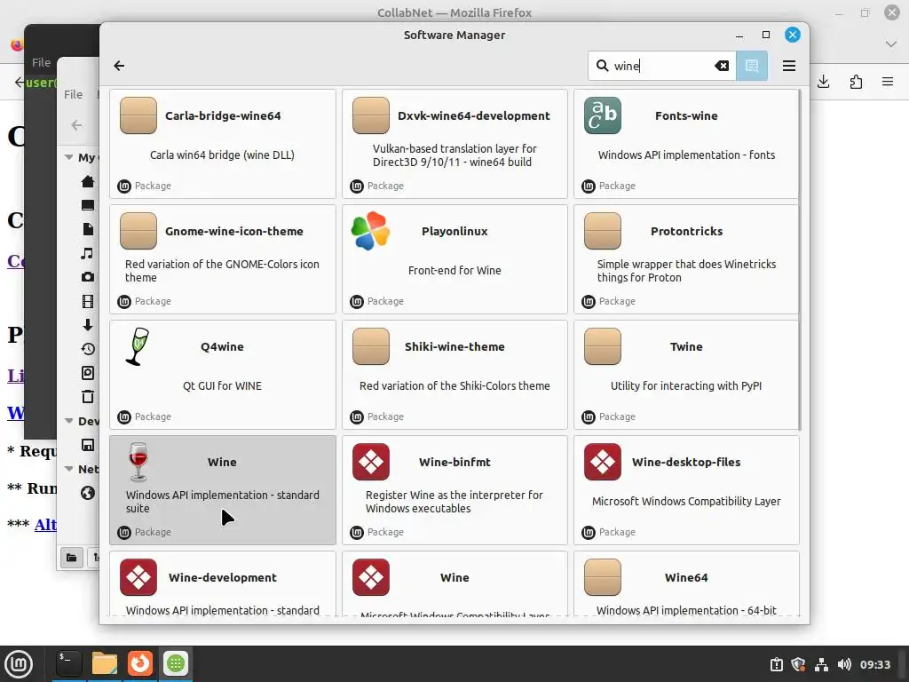Clear the wine search text
The width and height of the screenshot is (909, 682).
(722, 66)
